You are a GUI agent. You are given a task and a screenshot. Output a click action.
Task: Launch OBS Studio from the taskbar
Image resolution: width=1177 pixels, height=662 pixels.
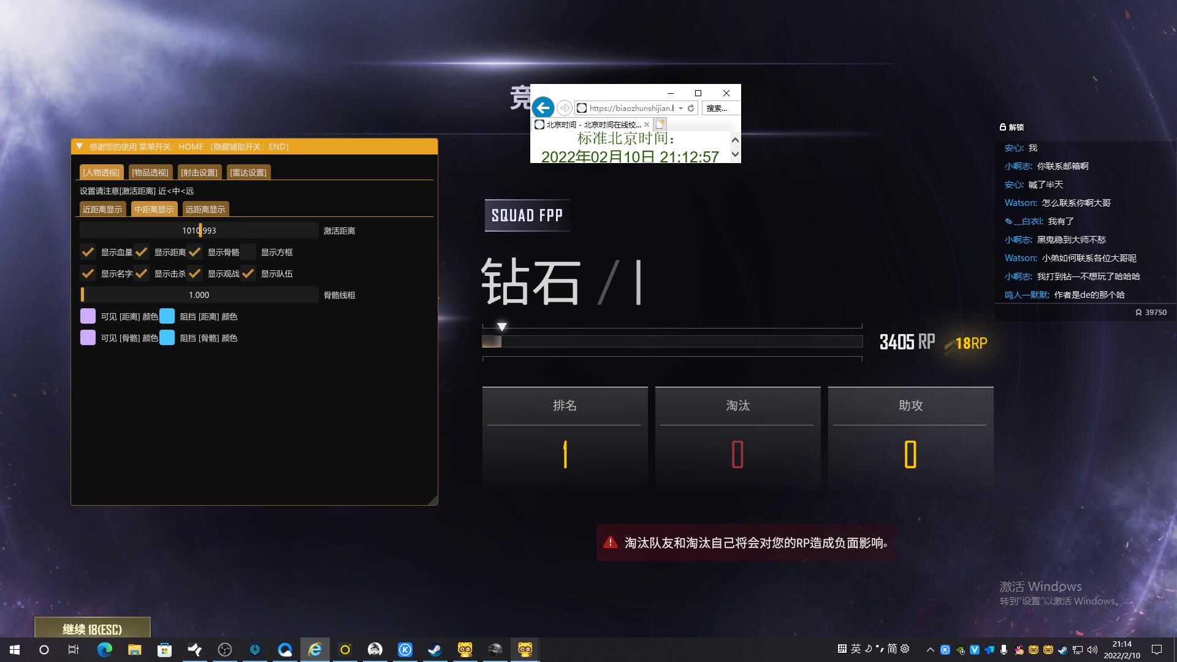click(225, 650)
